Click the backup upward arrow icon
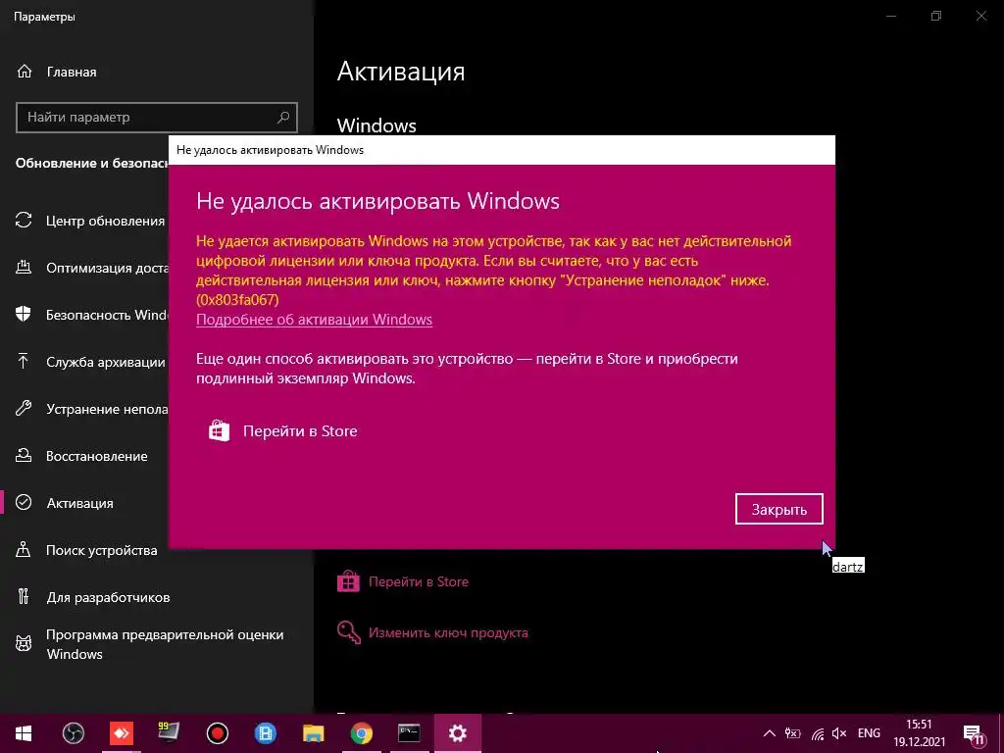This screenshot has height=753, width=1004. [x=24, y=361]
